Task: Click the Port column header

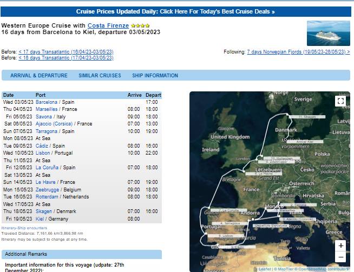Action: [41, 95]
